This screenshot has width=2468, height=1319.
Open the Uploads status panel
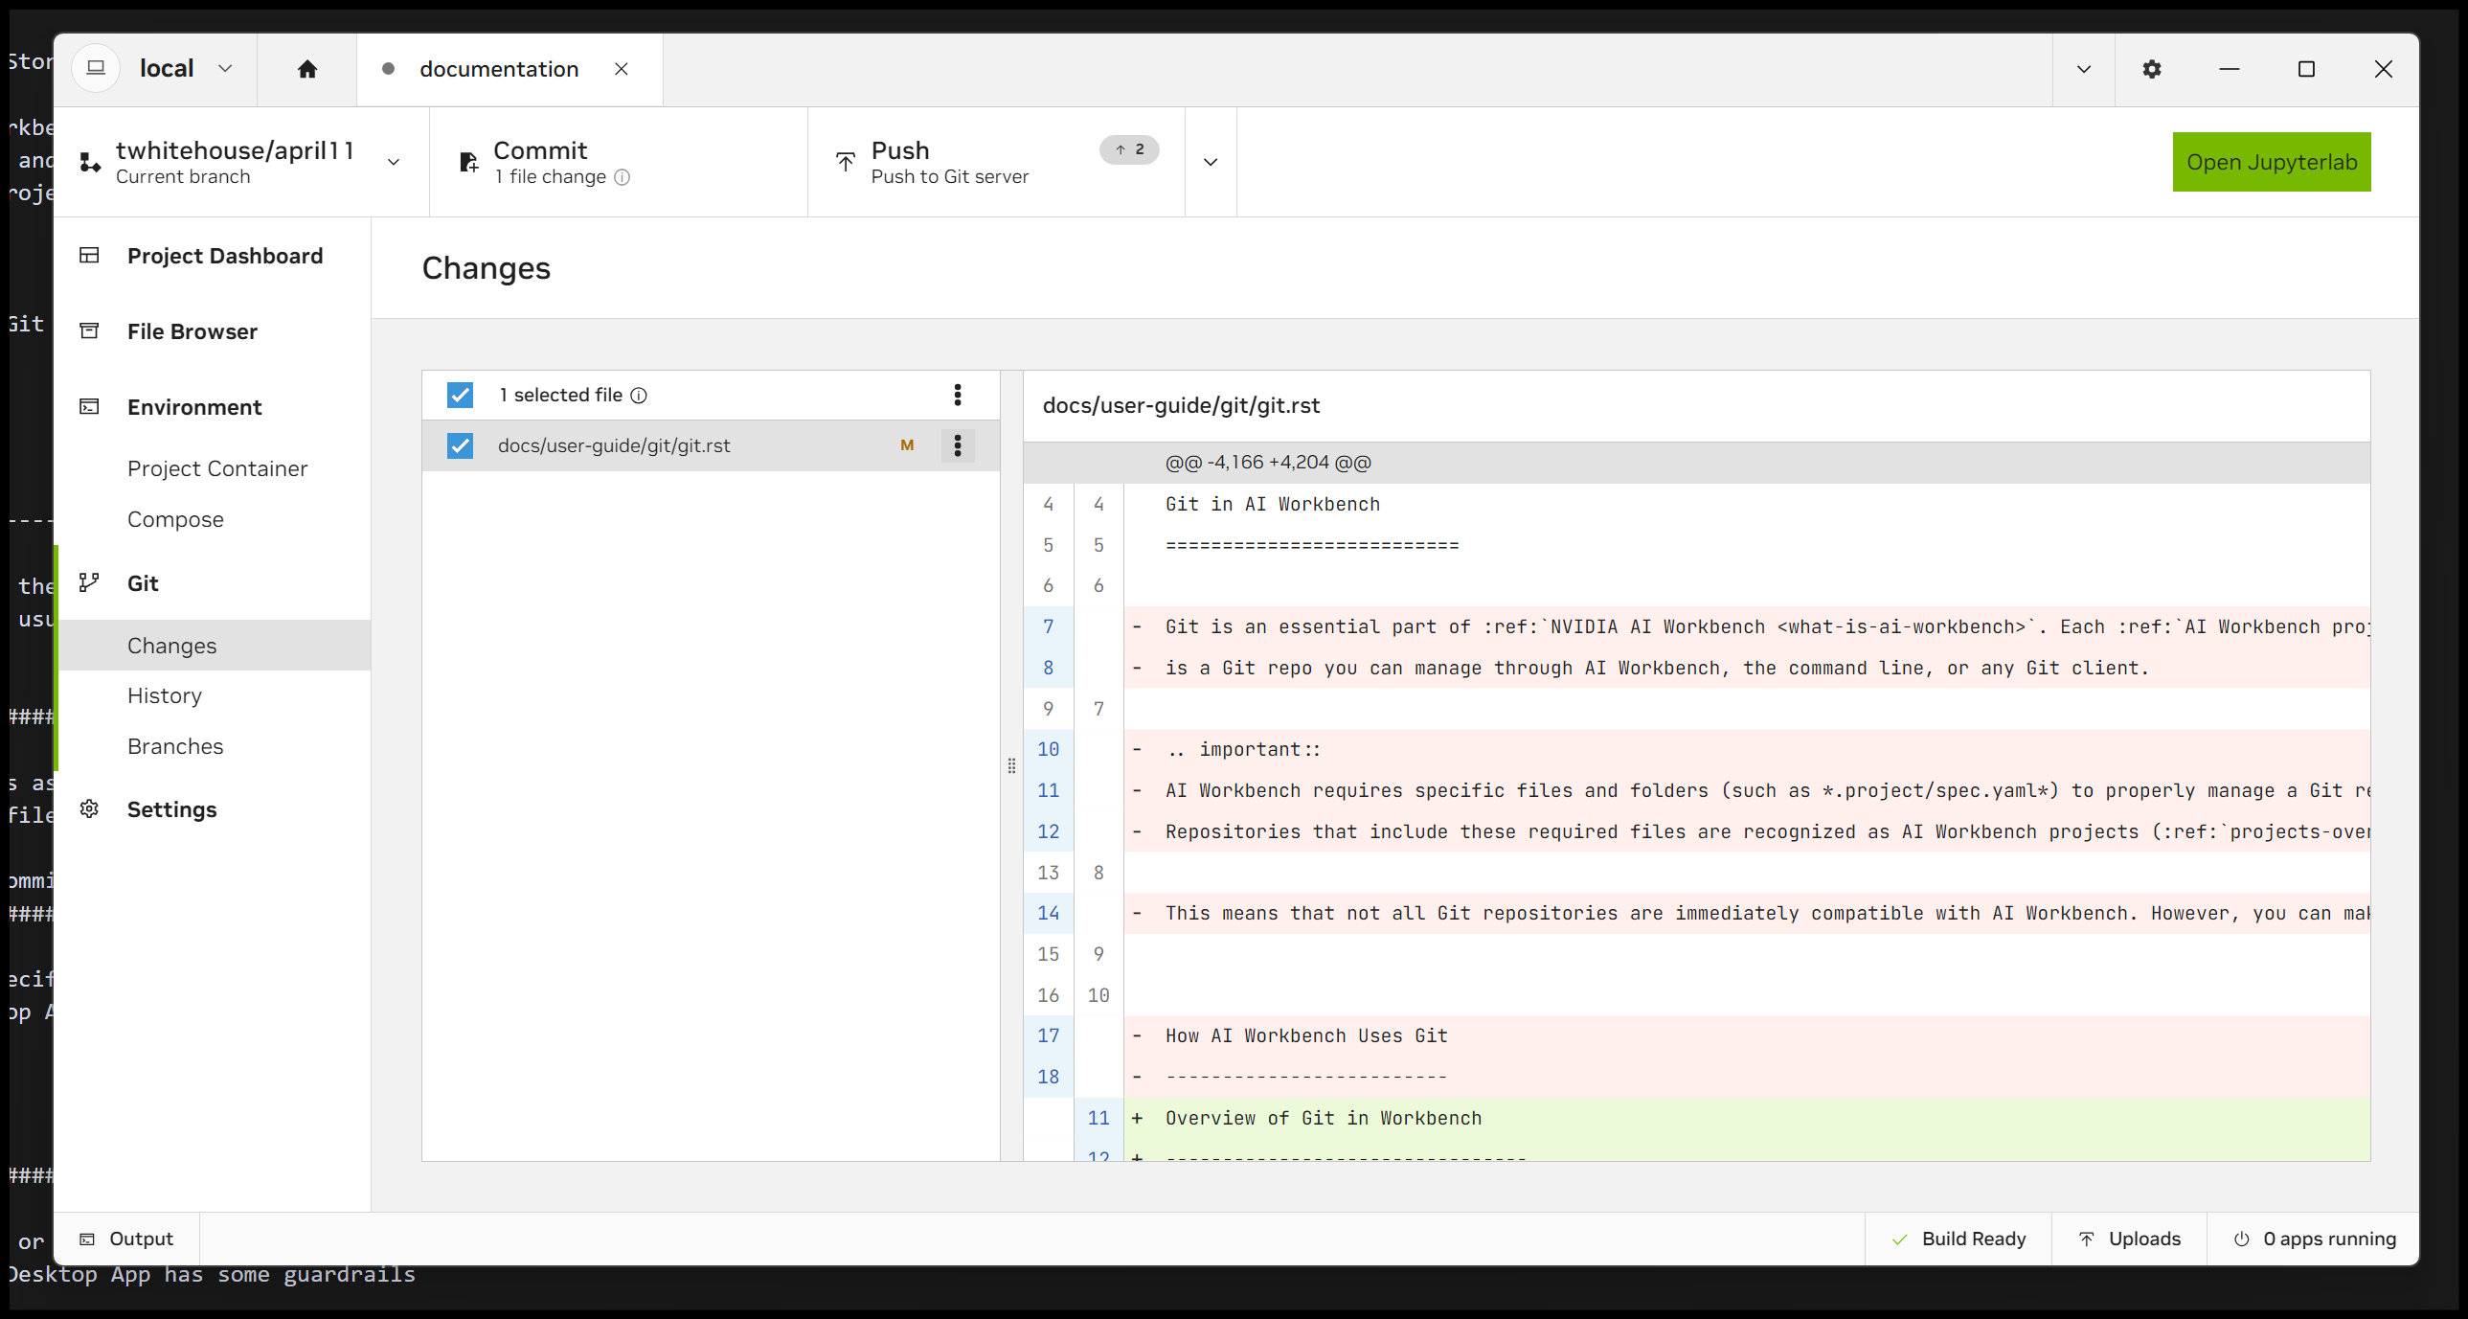coord(2130,1239)
